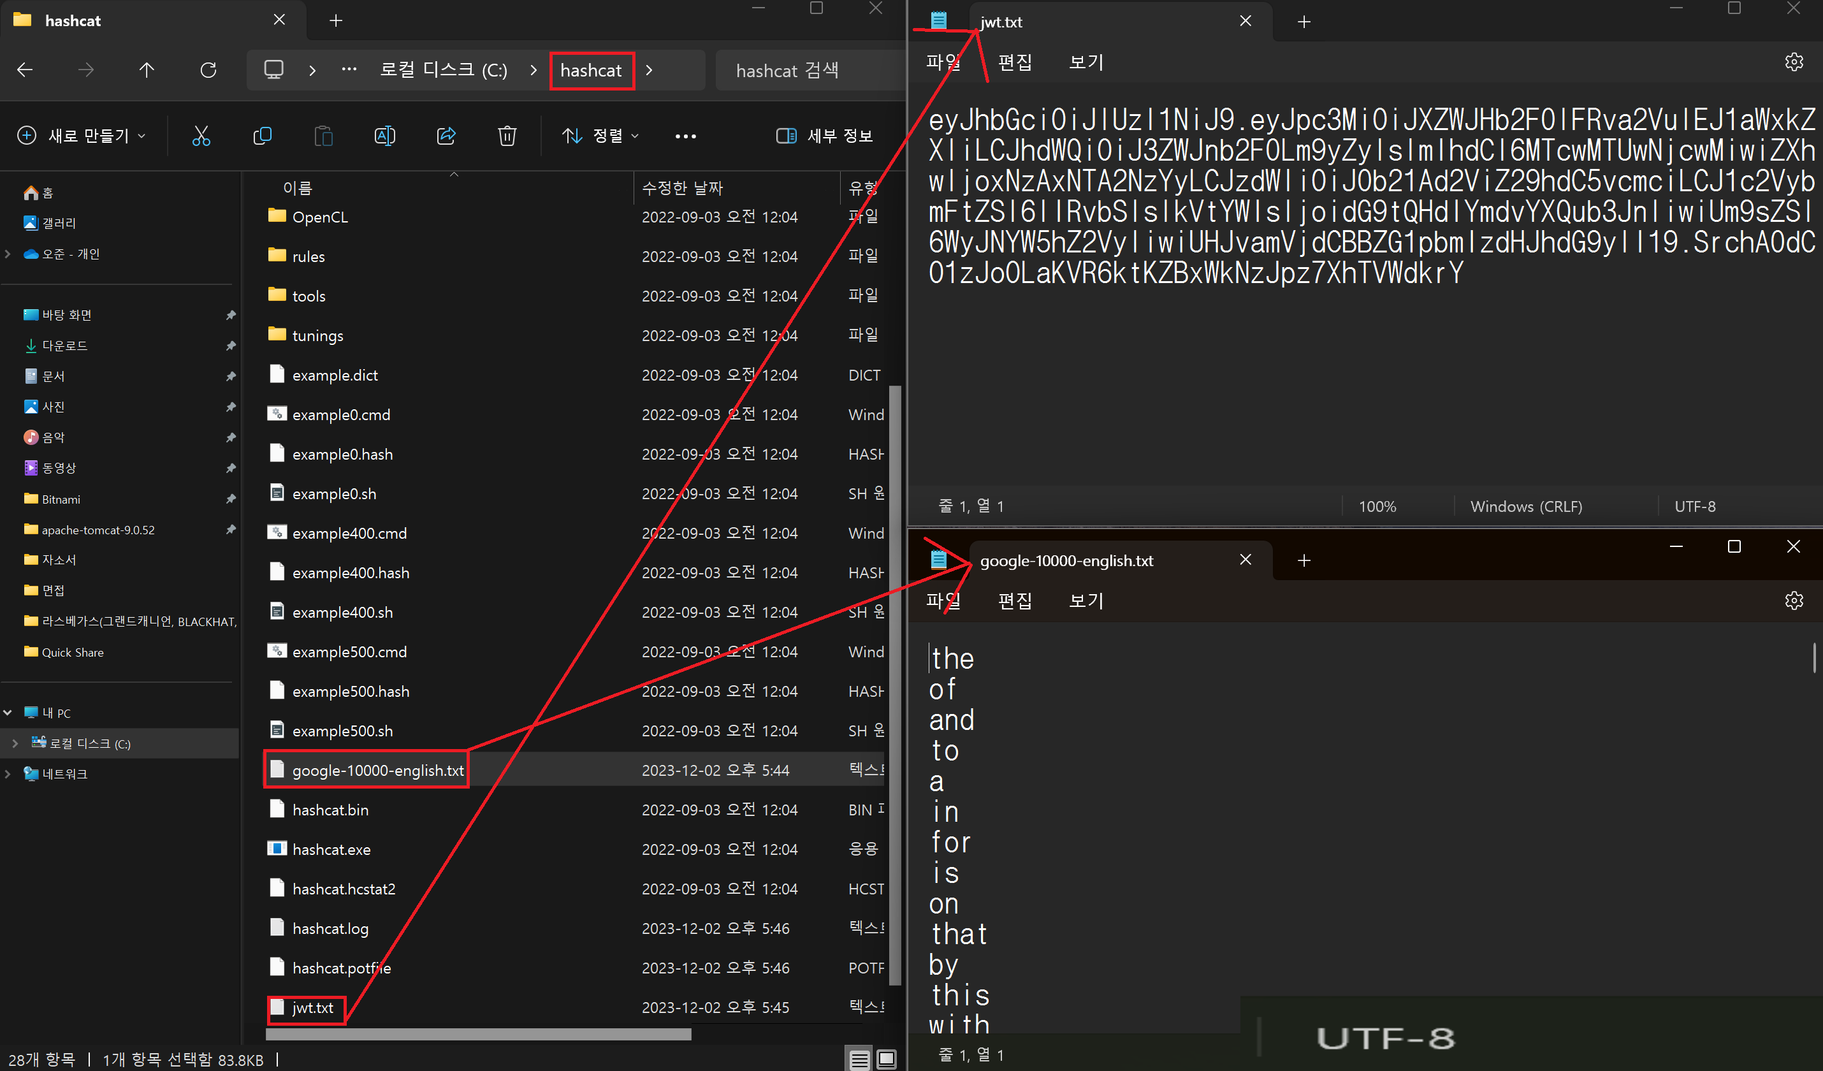Switch to large thumbnails view in status bar

(886, 1060)
